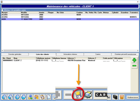Select the AUDI TT QUATTRO row
Image resolution: width=140 pixels, height=101 pixels.
pyautogui.click(x=70, y=19)
